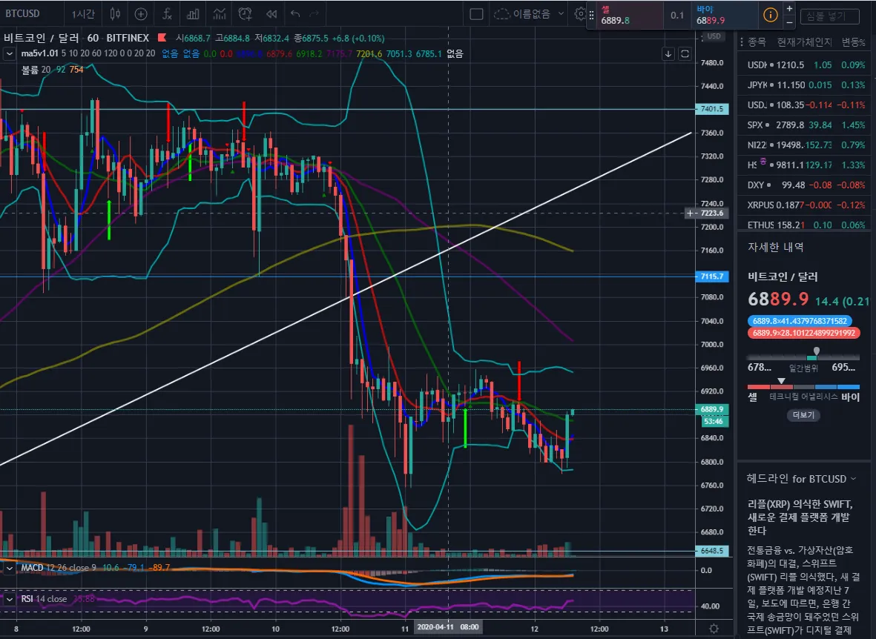Select the HS 9811.1 watchlist row

[806, 165]
